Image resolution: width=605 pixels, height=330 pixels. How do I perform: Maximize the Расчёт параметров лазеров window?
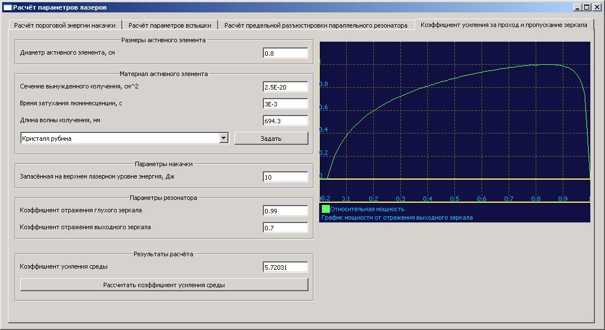(586, 7)
